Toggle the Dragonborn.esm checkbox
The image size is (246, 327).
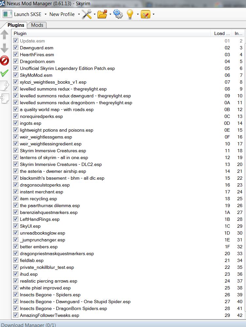click(x=16, y=61)
